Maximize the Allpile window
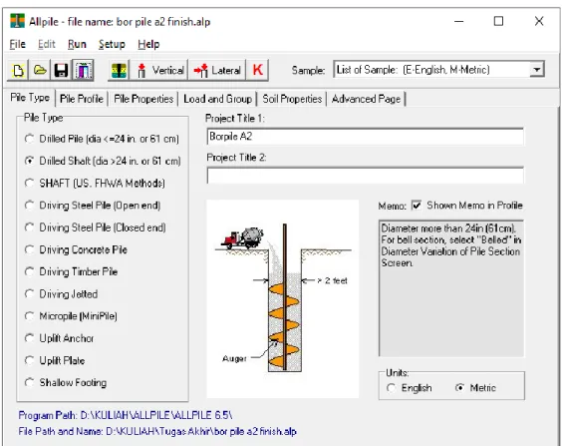The image size is (562, 446). pos(498,21)
